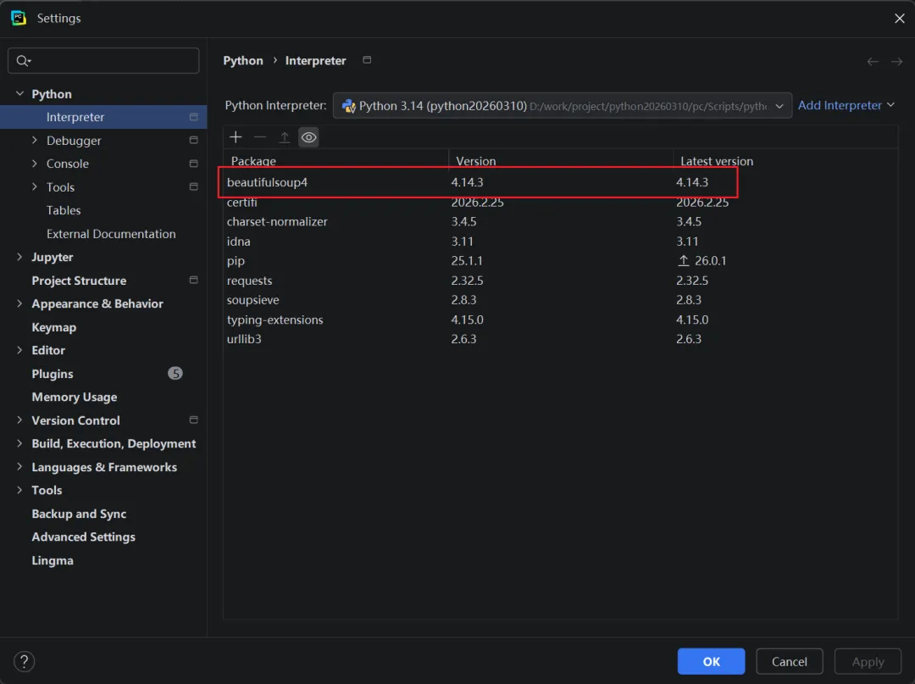This screenshot has height=684, width=915.
Task: Click Python in the breadcrumb
Action: (243, 61)
